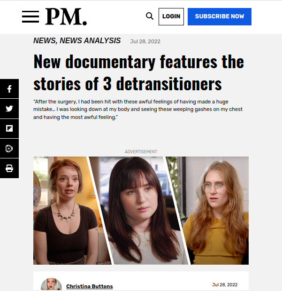Open search with the magnifier icon
The image size is (282, 291).
pos(150,16)
